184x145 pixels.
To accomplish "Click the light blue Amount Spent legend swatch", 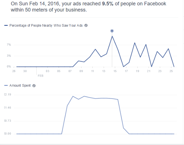I will coord(6,86).
